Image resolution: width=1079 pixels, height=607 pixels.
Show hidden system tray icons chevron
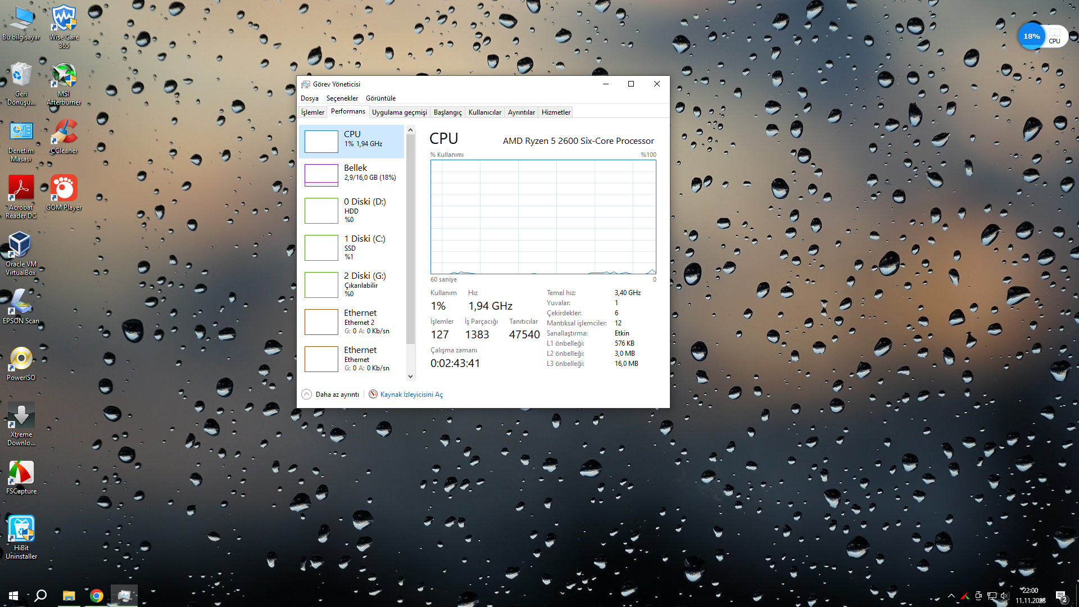point(951,596)
